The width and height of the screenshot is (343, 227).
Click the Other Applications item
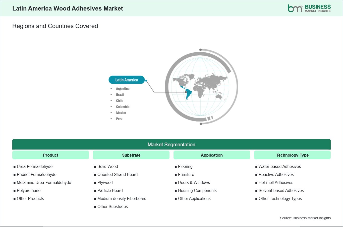coord(194,198)
